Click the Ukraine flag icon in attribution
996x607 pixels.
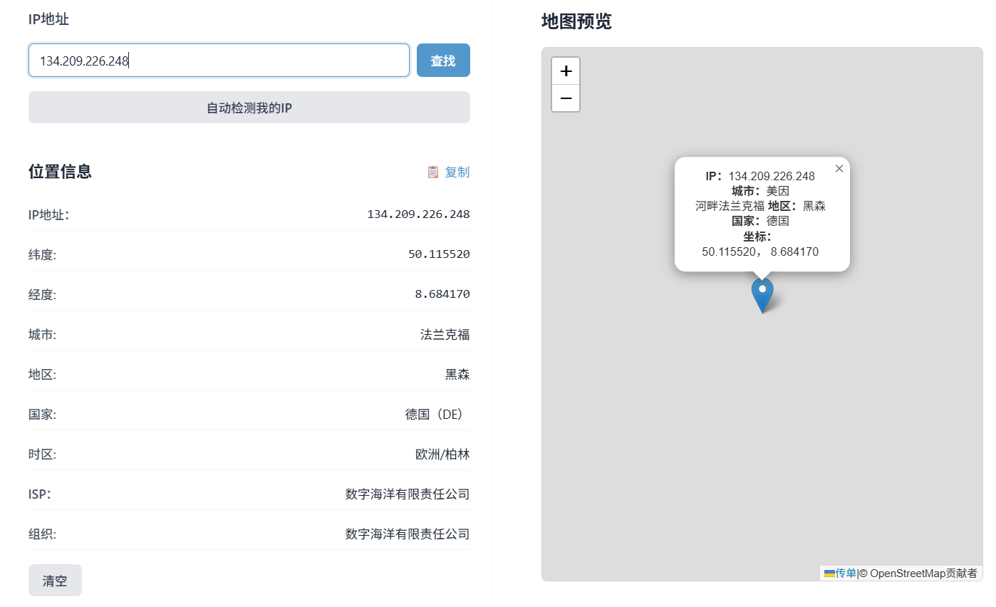(830, 574)
